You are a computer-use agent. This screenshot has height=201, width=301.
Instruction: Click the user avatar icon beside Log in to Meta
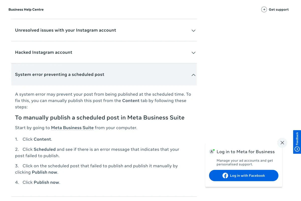pos(212,152)
